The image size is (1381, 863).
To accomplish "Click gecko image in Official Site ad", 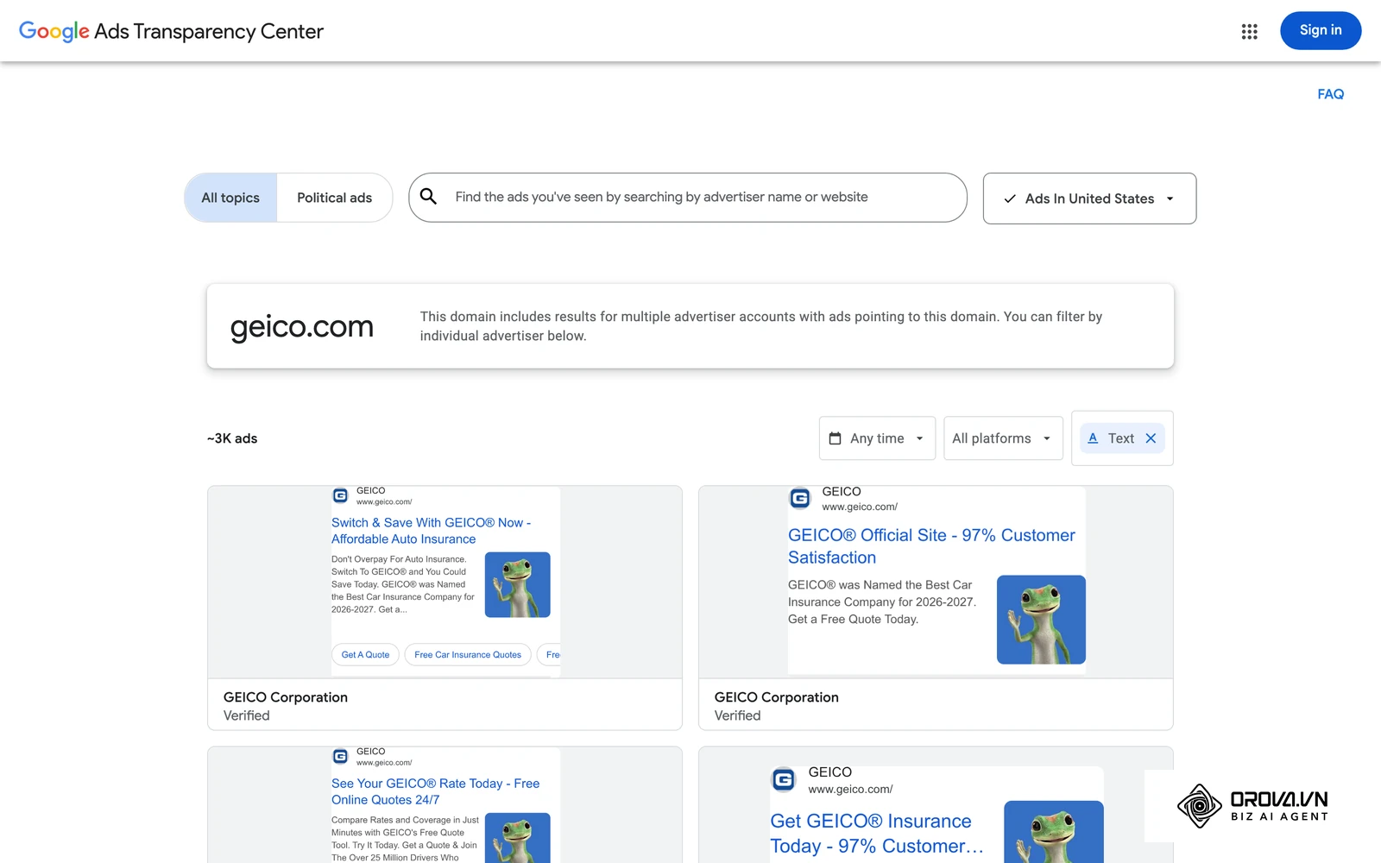I will click(1041, 620).
